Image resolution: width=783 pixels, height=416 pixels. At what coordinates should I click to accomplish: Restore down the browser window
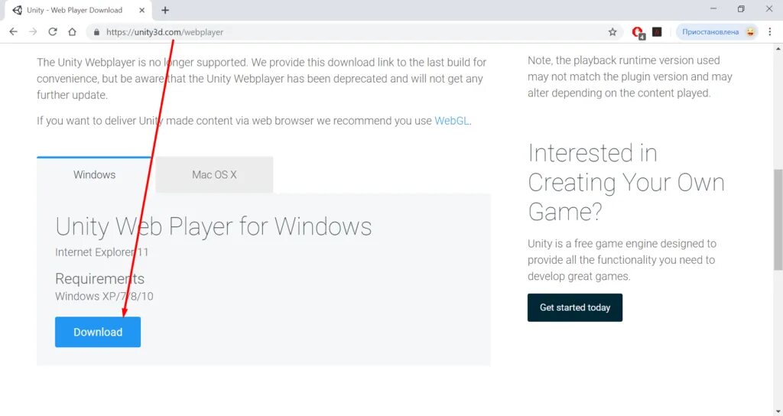click(x=741, y=9)
